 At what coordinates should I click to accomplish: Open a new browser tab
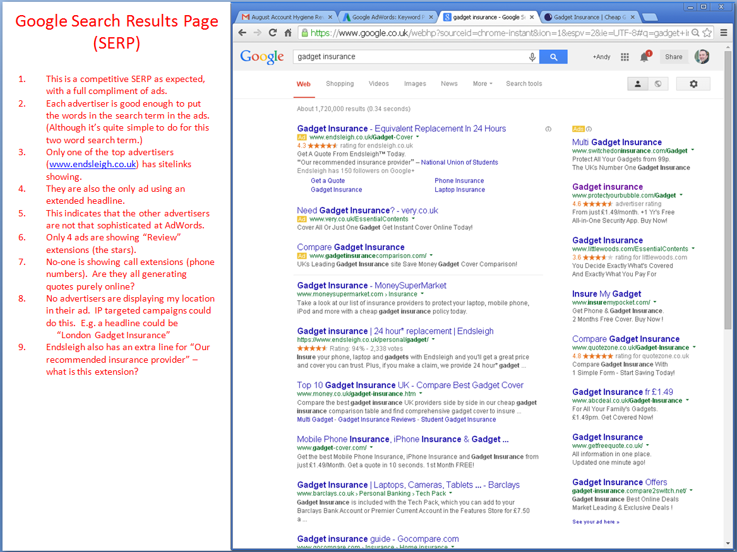point(650,18)
